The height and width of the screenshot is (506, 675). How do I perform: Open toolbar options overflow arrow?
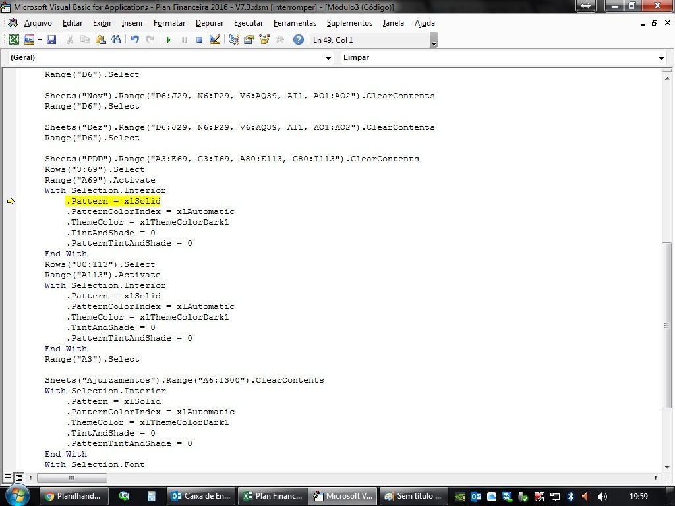(x=434, y=40)
